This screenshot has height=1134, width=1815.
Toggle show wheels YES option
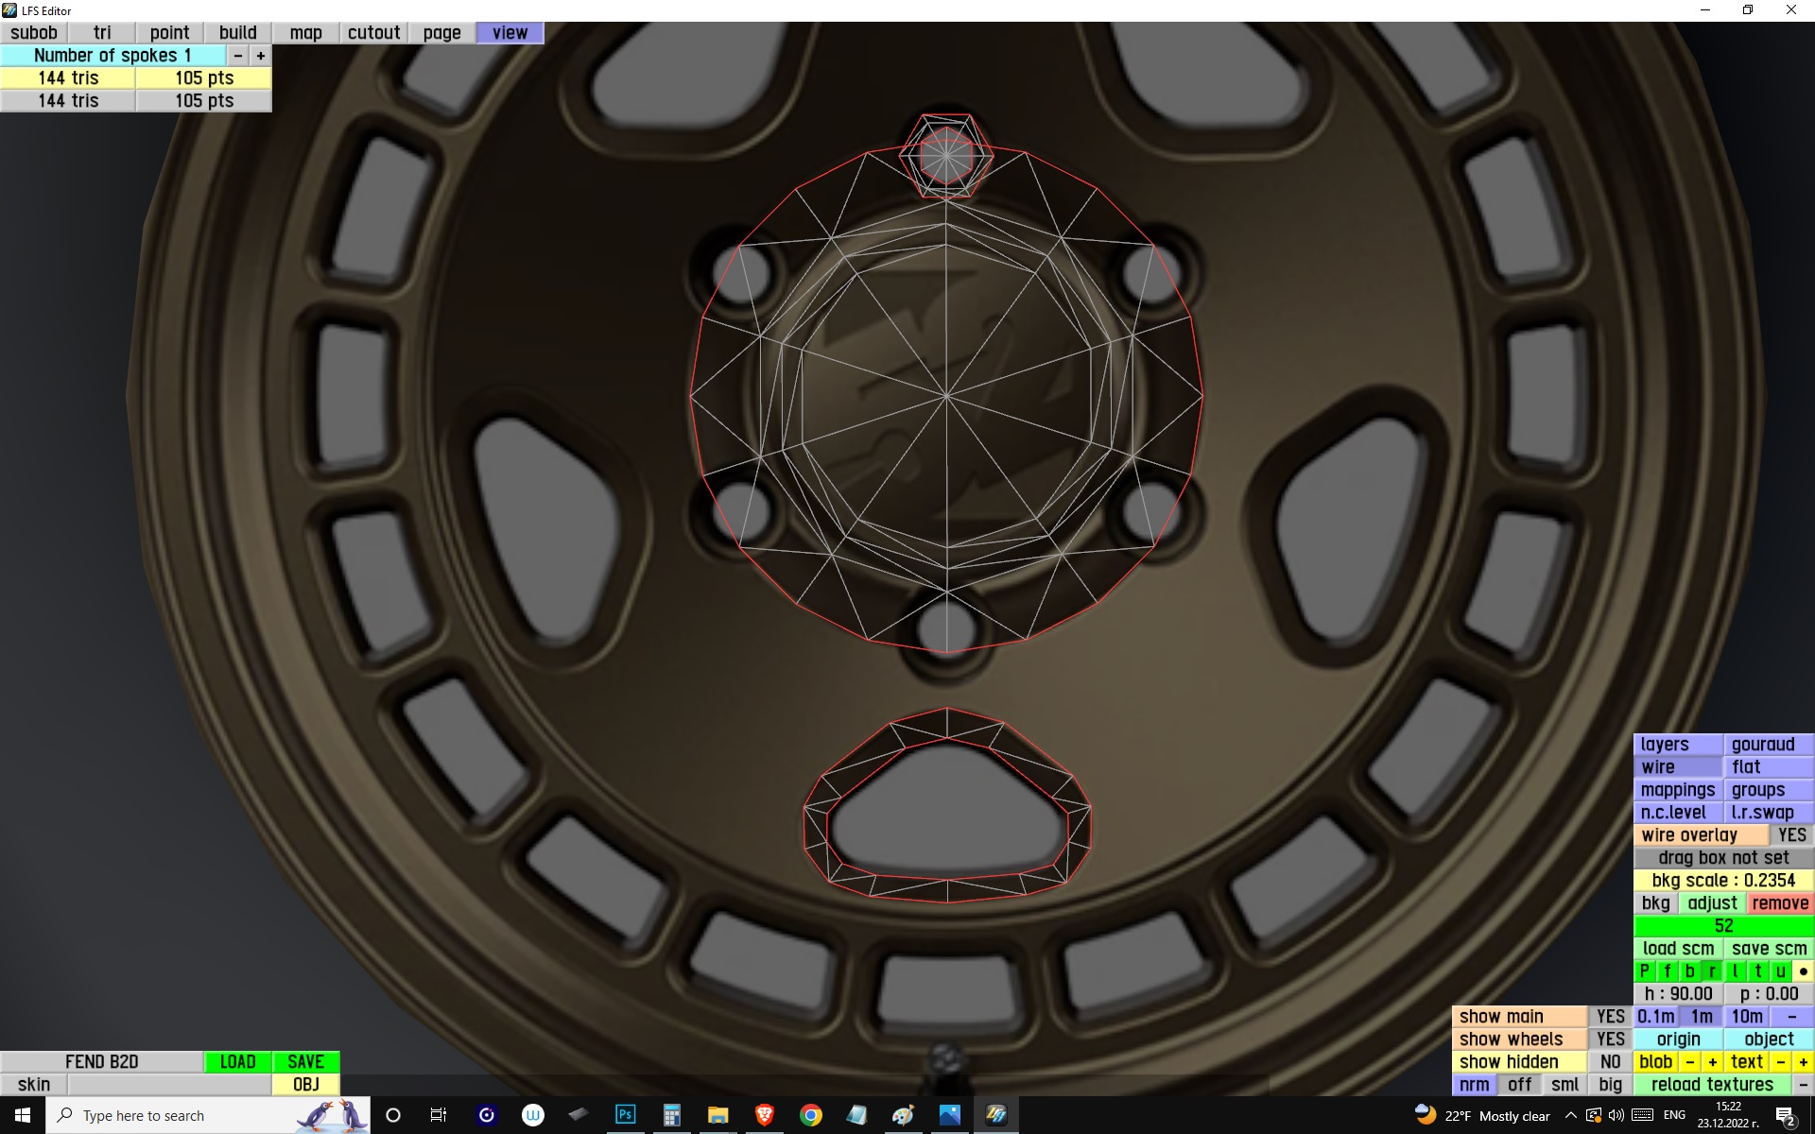coord(1610,1039)
